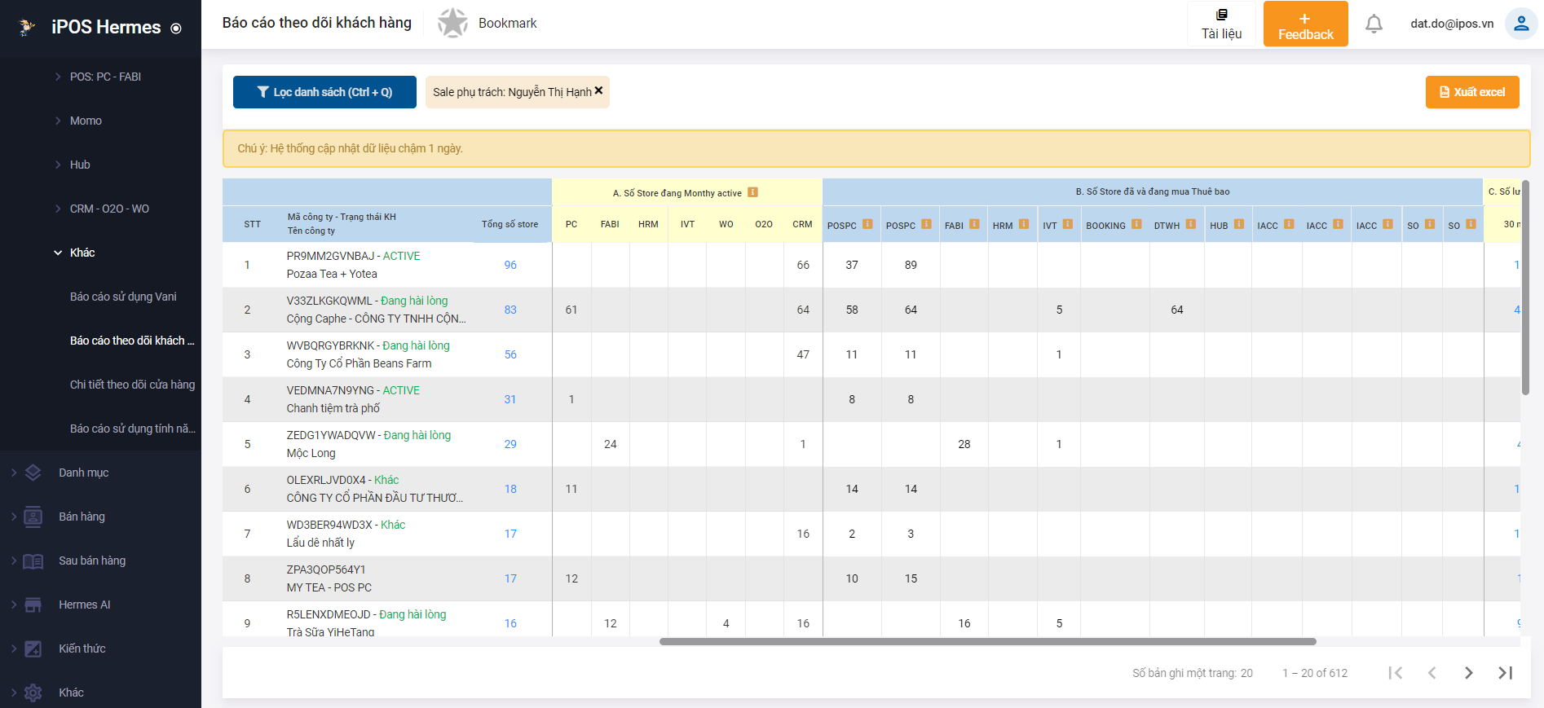
Task: Go to the first page
Action: 1396,673
